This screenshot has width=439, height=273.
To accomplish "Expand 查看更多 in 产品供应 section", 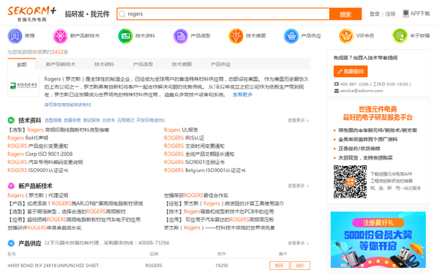I will pos(299,243).
